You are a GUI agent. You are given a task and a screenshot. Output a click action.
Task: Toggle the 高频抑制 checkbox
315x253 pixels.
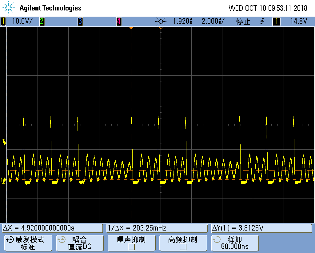[183, 247]
